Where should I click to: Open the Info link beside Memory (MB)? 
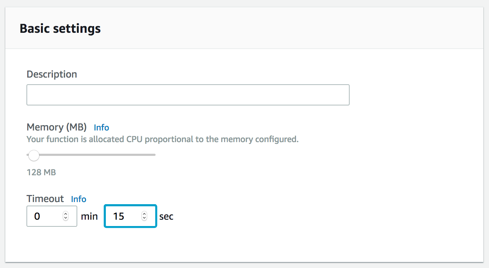(101, 128)
